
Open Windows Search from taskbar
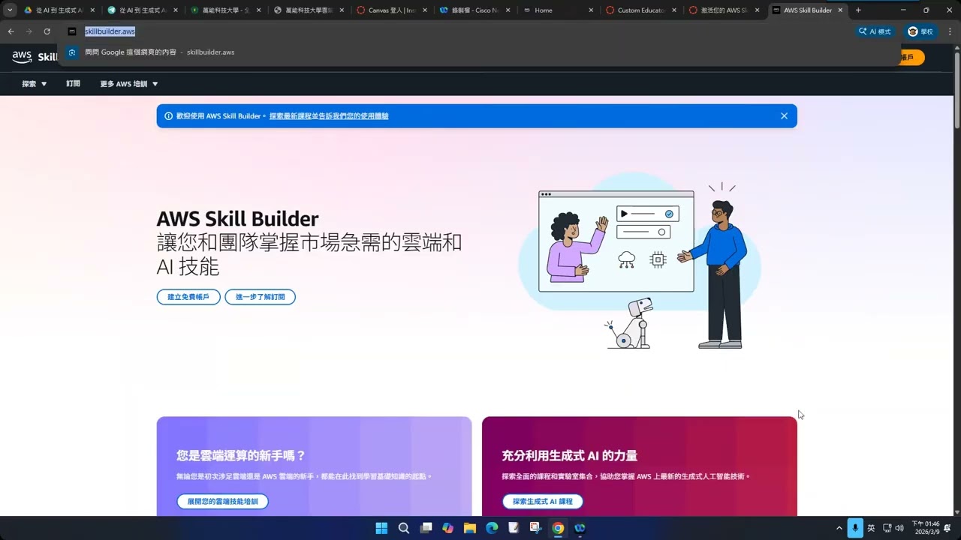coord(404,528)
